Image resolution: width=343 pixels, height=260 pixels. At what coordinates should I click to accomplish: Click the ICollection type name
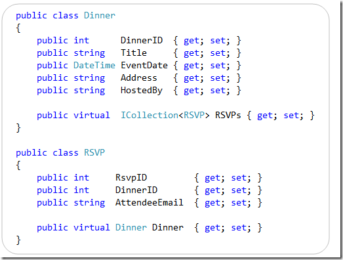150,115
